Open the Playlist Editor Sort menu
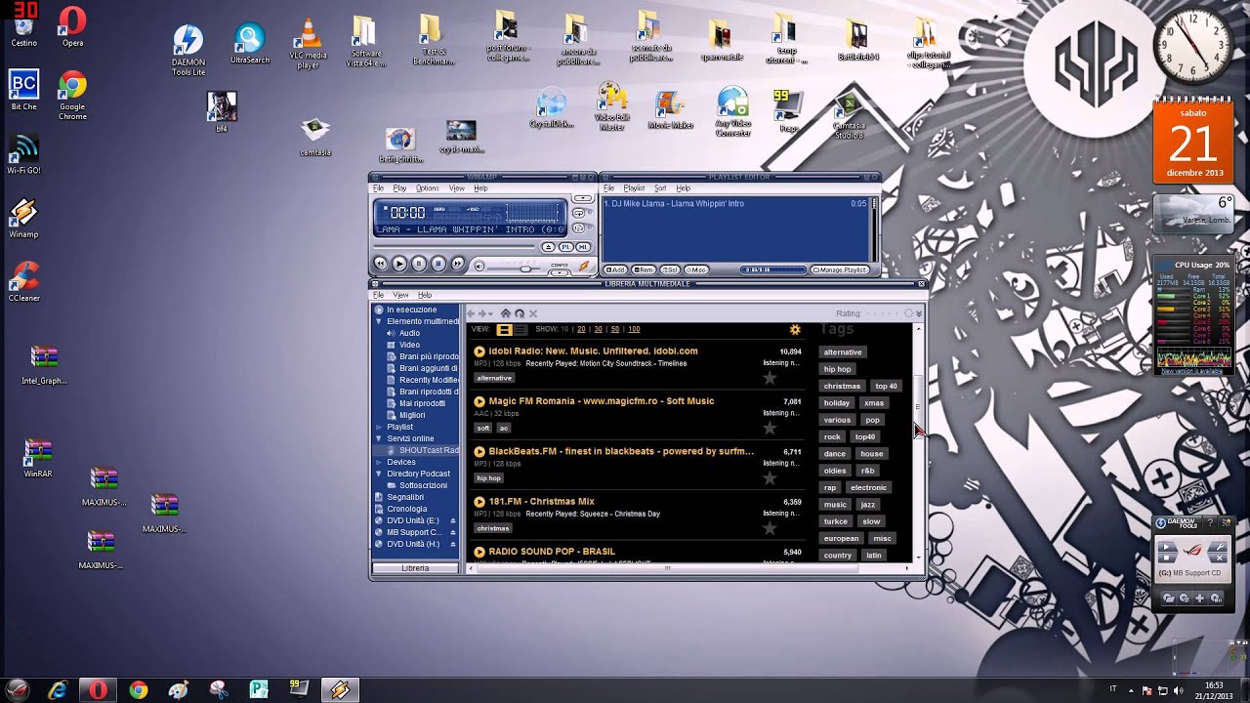The height and width of the screenshot is (703, 1250). click(660, 188)
